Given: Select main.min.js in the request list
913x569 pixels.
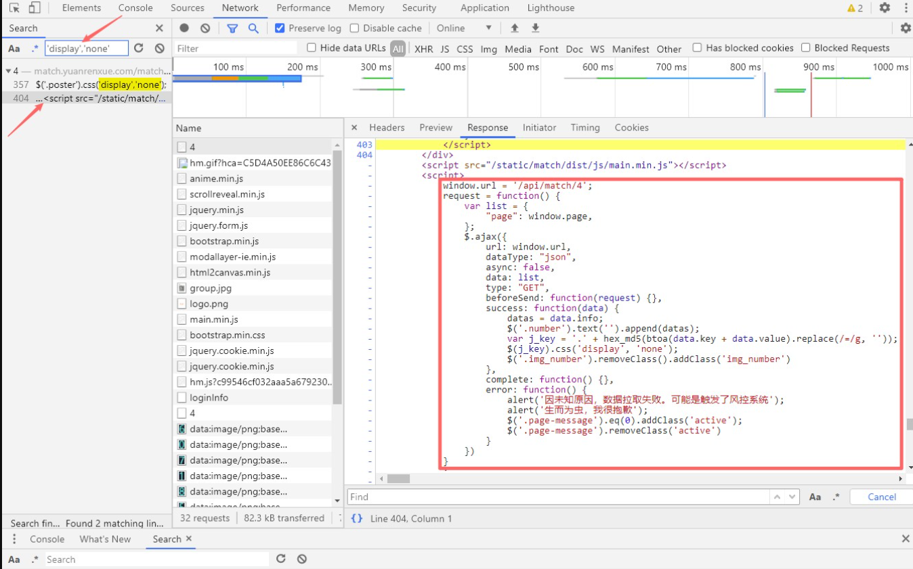Looking at the screenshot, I should click(214, 319).
